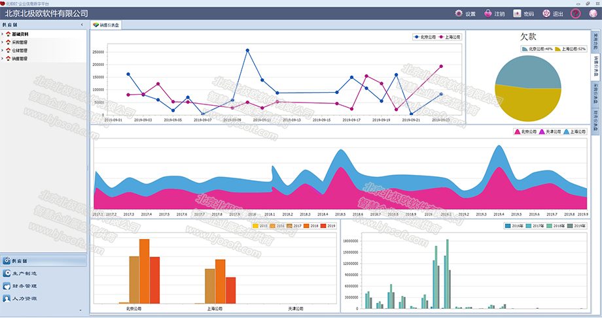This screenshot has height=318, width=602.
Task: Click the 注销 text label in header
Action: point(499,14)
